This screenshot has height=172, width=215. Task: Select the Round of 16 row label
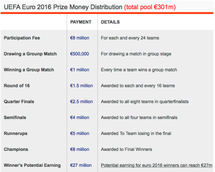click(17, 86)
